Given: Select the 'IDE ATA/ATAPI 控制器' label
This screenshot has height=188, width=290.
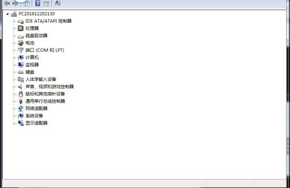Looking at the screenshot, I should 49,21.
